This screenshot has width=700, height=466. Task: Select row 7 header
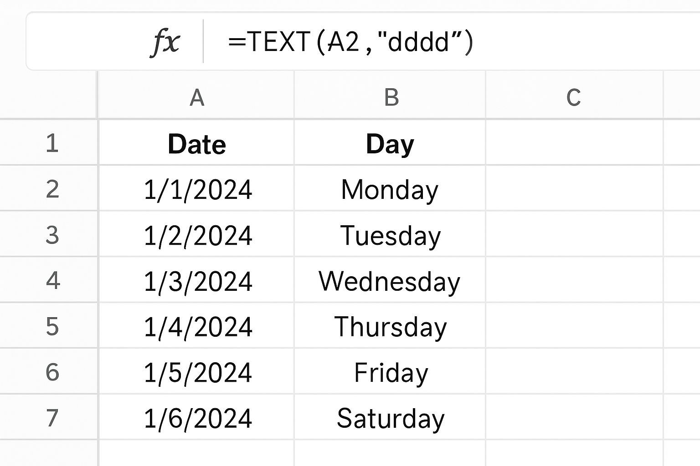tap(51, 418)
